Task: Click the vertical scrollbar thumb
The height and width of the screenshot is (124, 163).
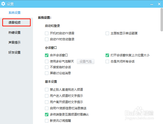Action: click(162, 20)
